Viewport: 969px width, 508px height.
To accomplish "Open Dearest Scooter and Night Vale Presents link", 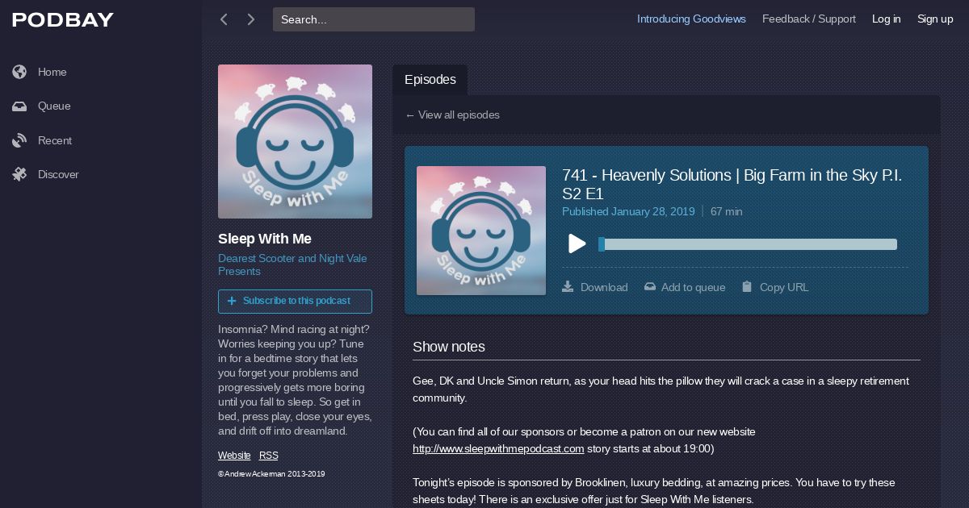I will pos(292,264).
